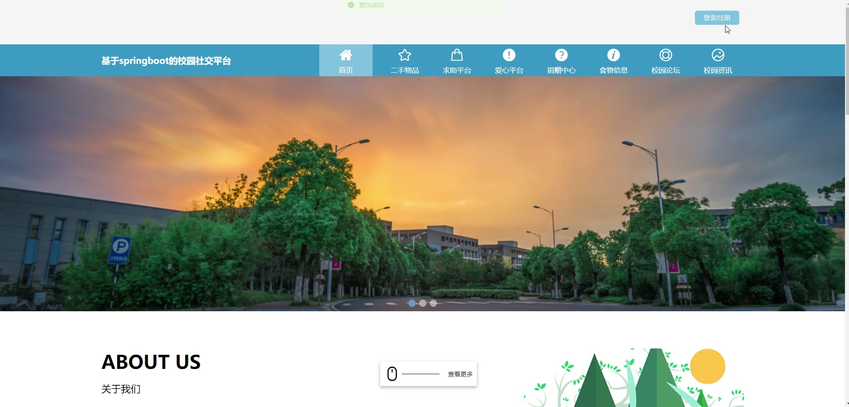Select the second carousel indicator dot
This screenshot has height=407, width=849.
click(x=423, y=303)
